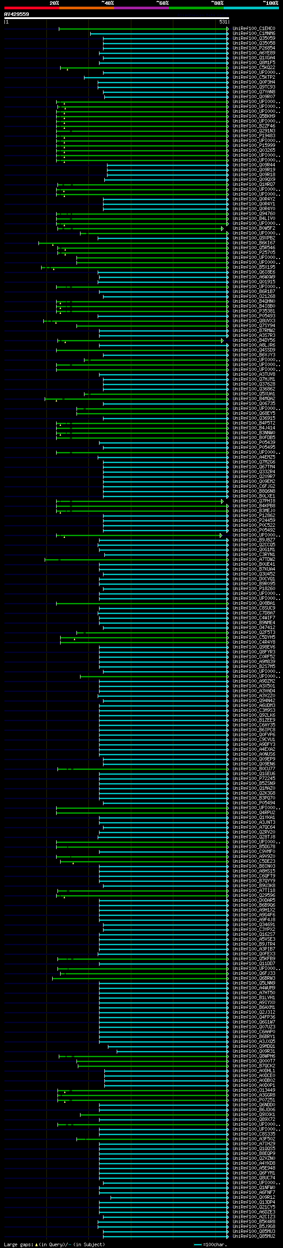
Task: Open the UniRef100_Q94760 hit label
Action: [253, 214]
